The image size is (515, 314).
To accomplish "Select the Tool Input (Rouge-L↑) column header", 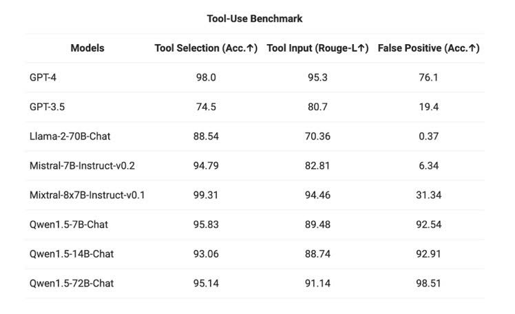I will (x=317, y=48).
